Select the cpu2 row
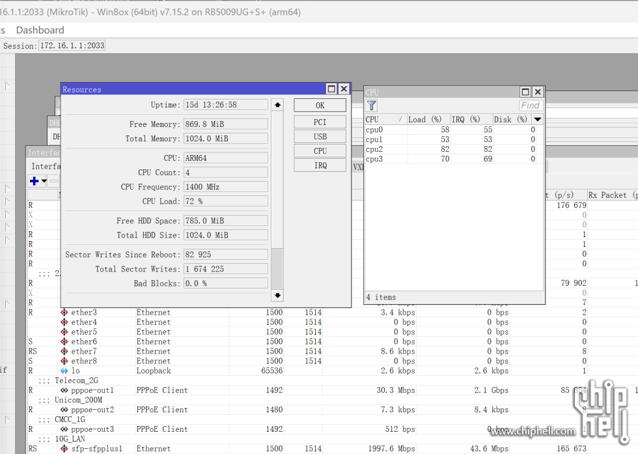 454,149
